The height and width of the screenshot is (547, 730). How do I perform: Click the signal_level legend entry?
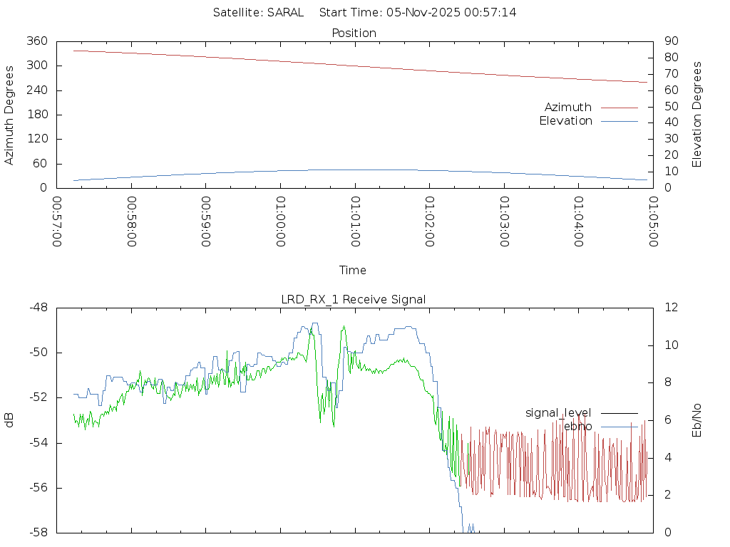[558, 412]
